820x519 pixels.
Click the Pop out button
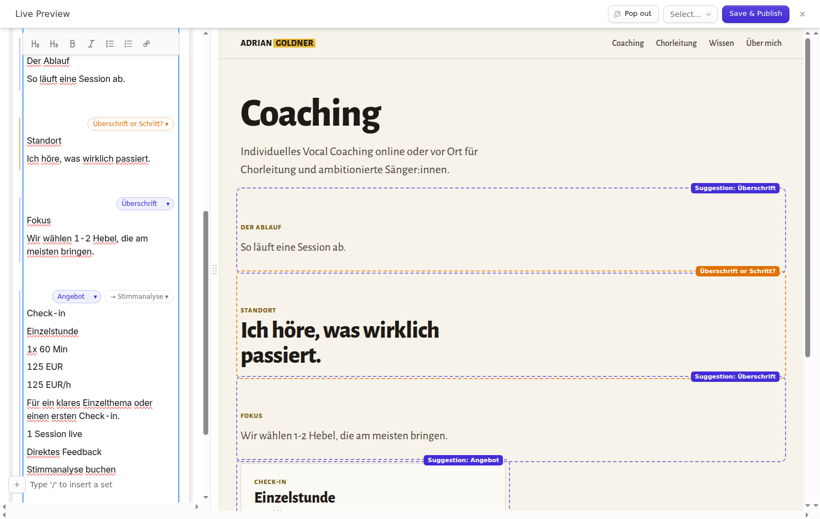click(x=633, y=14)
